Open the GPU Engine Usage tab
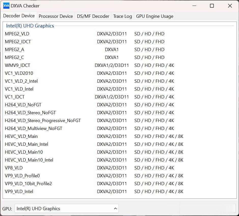239x216 pixels. [x=154, y=16]
